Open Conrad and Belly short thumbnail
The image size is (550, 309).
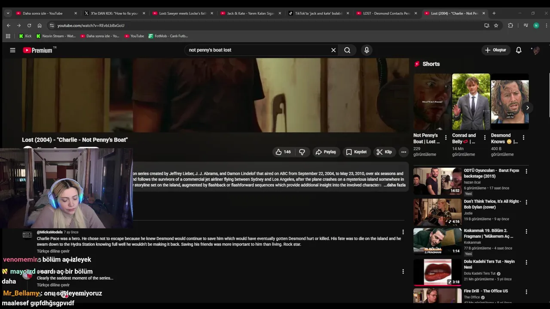[471, 102]
